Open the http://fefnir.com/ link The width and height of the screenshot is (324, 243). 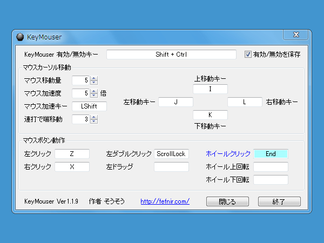165,201
